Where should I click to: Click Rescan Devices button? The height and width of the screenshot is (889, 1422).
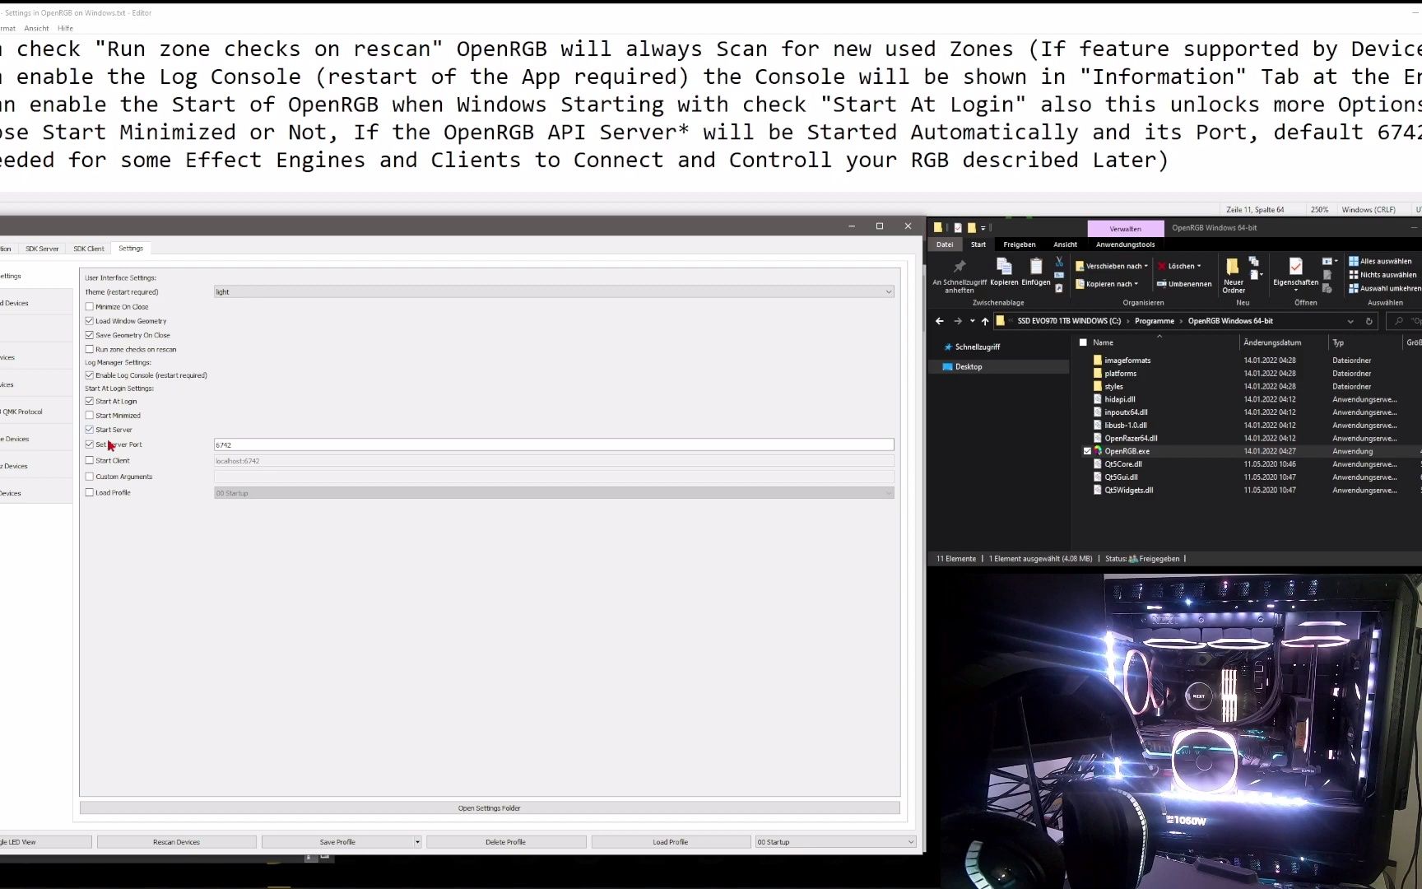(x=176, y=842)
